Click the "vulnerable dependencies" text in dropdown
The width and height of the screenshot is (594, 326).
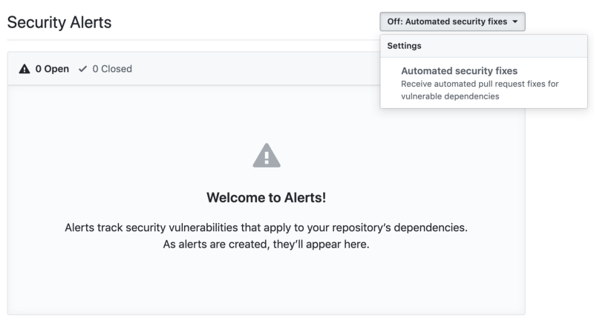450,96
